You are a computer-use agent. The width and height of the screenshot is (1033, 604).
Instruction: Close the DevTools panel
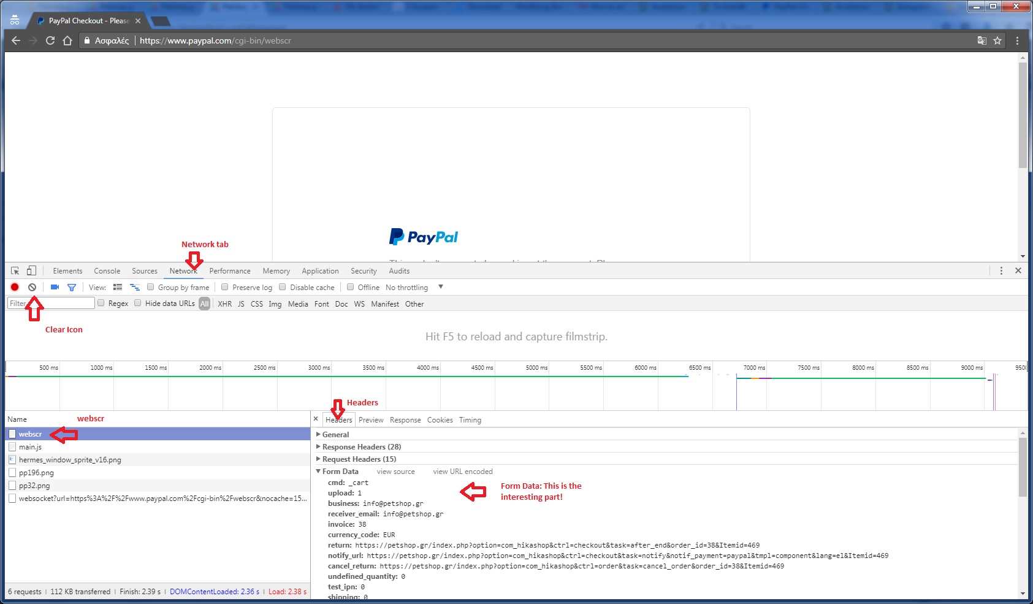(x=1018, y=270)
